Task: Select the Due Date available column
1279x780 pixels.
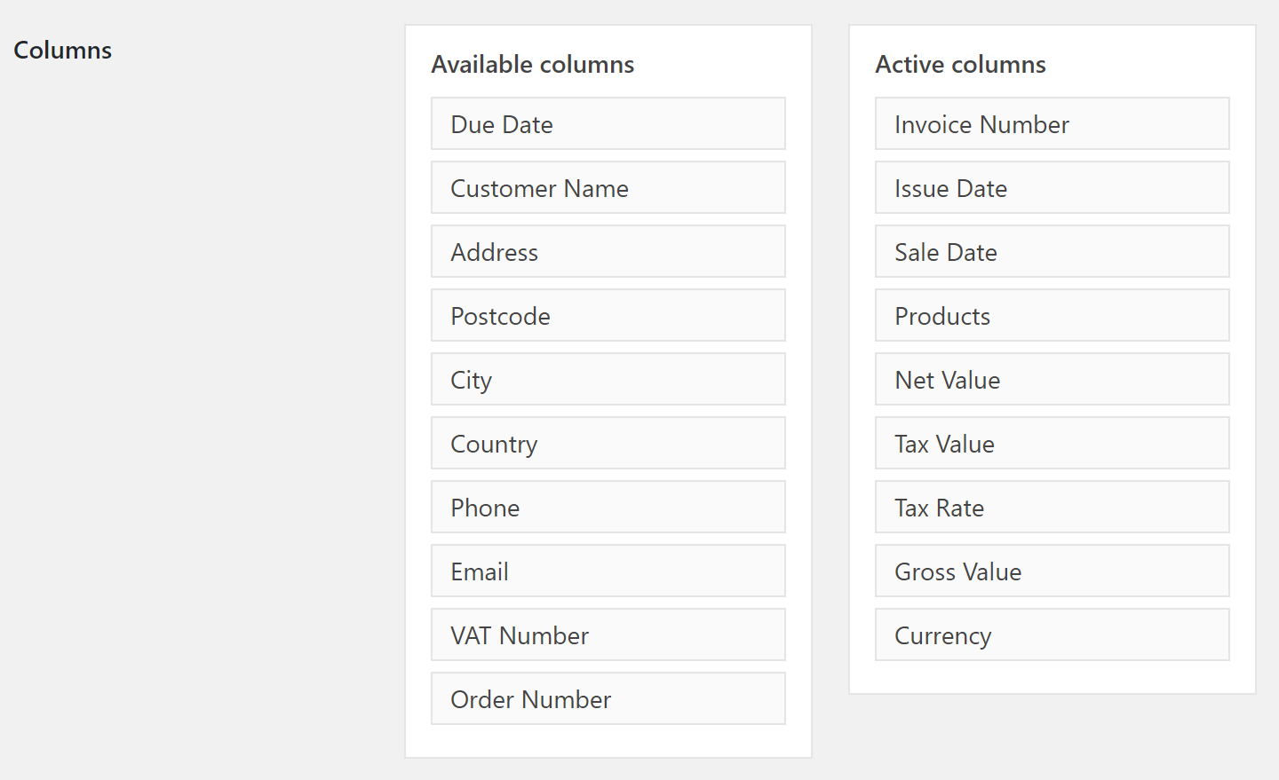Action: (608, 124)
